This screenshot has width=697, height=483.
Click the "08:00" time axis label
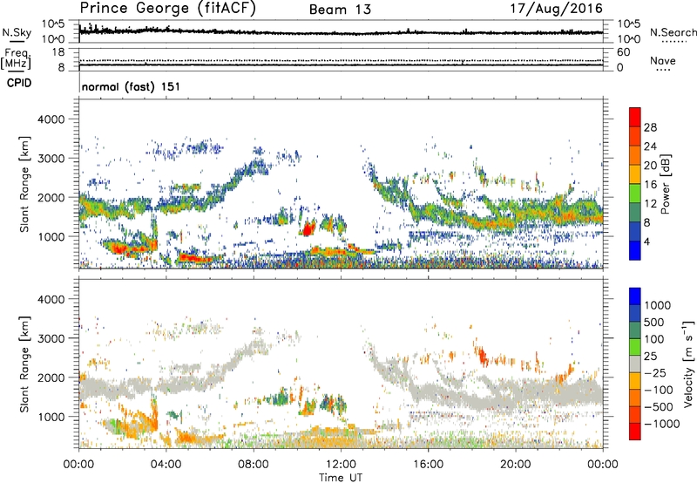(254, 465)
